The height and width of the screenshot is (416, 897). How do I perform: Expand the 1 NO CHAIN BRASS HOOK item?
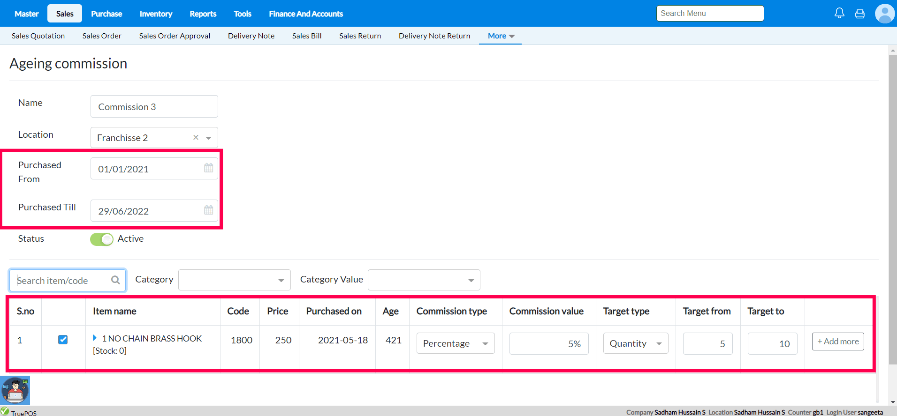point(95,338)
